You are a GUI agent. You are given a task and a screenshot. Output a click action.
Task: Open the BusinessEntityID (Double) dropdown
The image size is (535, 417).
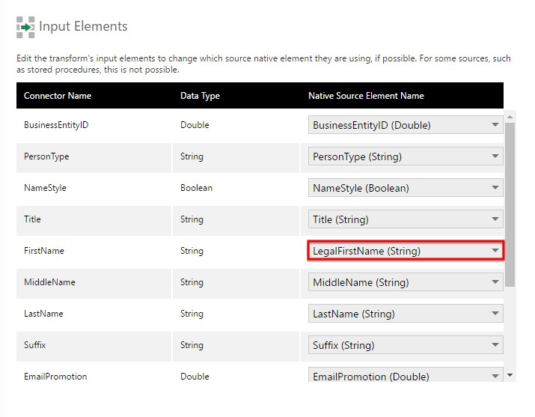tap(405, 125)
